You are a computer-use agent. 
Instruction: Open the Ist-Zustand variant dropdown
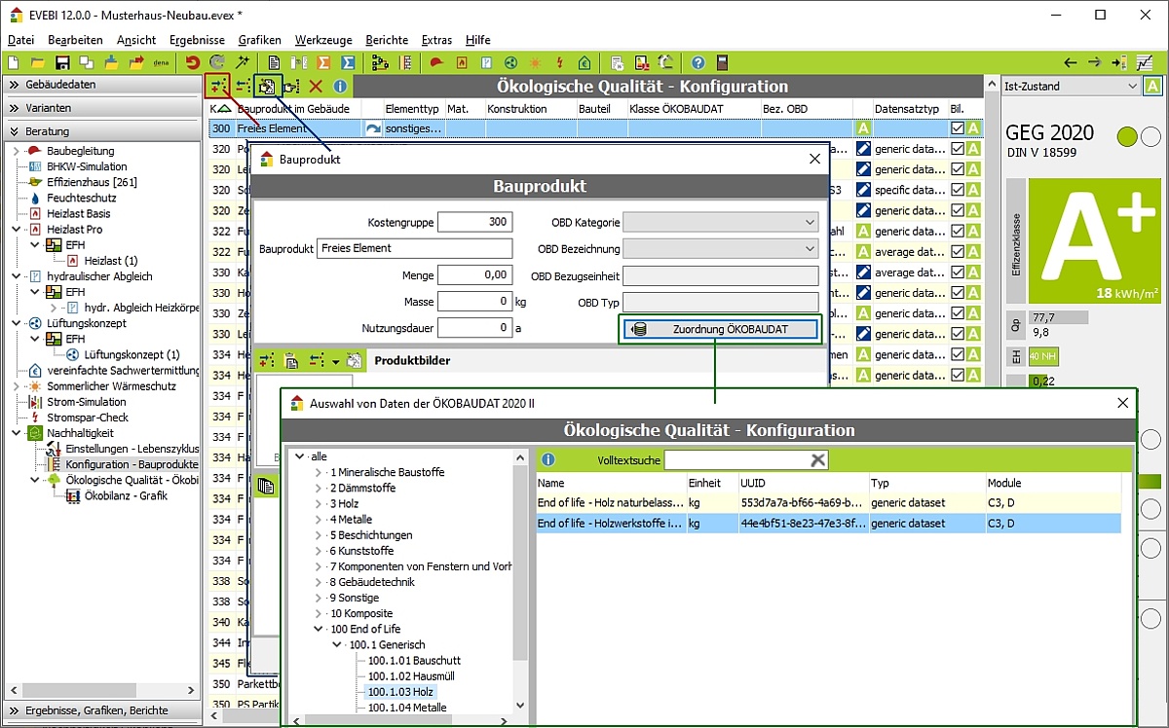click(x=1071, y=87)
